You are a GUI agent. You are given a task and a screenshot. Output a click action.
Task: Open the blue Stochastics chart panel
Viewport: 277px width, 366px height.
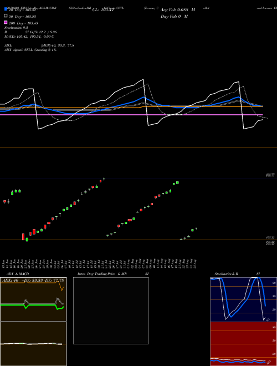click(x=243, y=299)
